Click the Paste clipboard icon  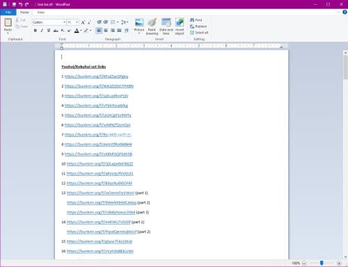(8, 22)
